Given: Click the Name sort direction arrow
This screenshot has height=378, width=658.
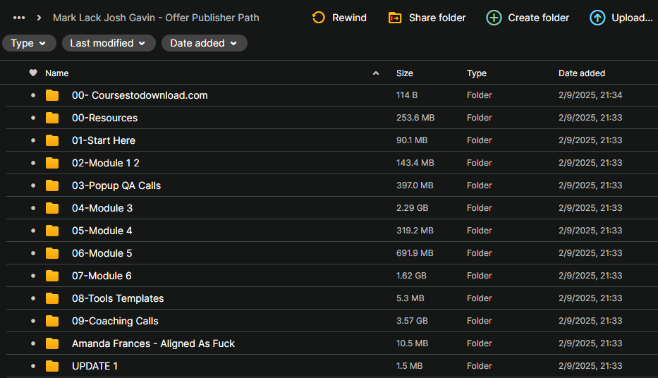Looking at the screenshot, I should tap(376, 73).
